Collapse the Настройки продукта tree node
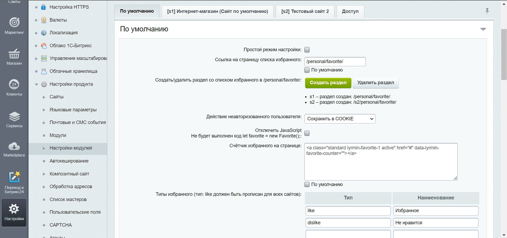The image size is (507, 238). point(36,84)
